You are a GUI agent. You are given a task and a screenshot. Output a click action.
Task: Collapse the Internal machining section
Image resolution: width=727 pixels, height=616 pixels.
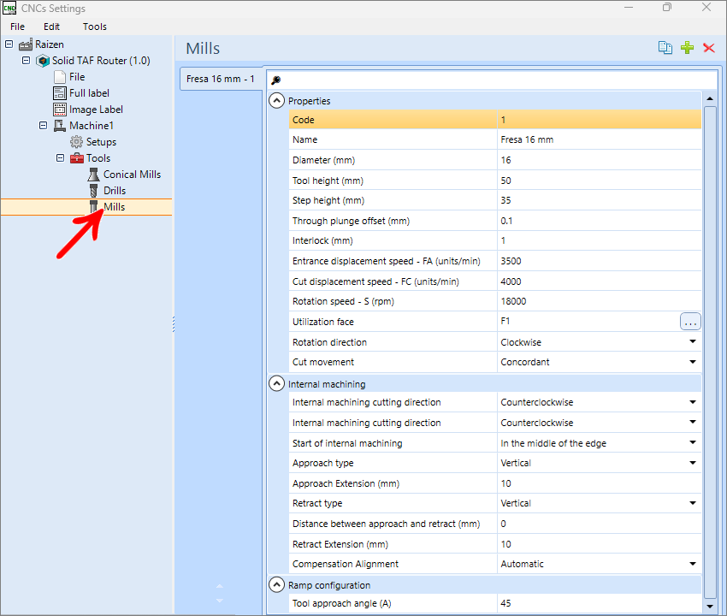pos(277,383)
